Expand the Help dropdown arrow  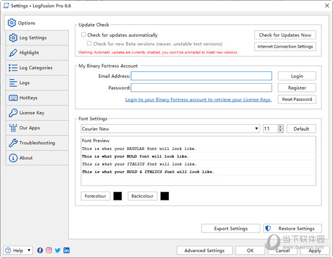(29, 250)
